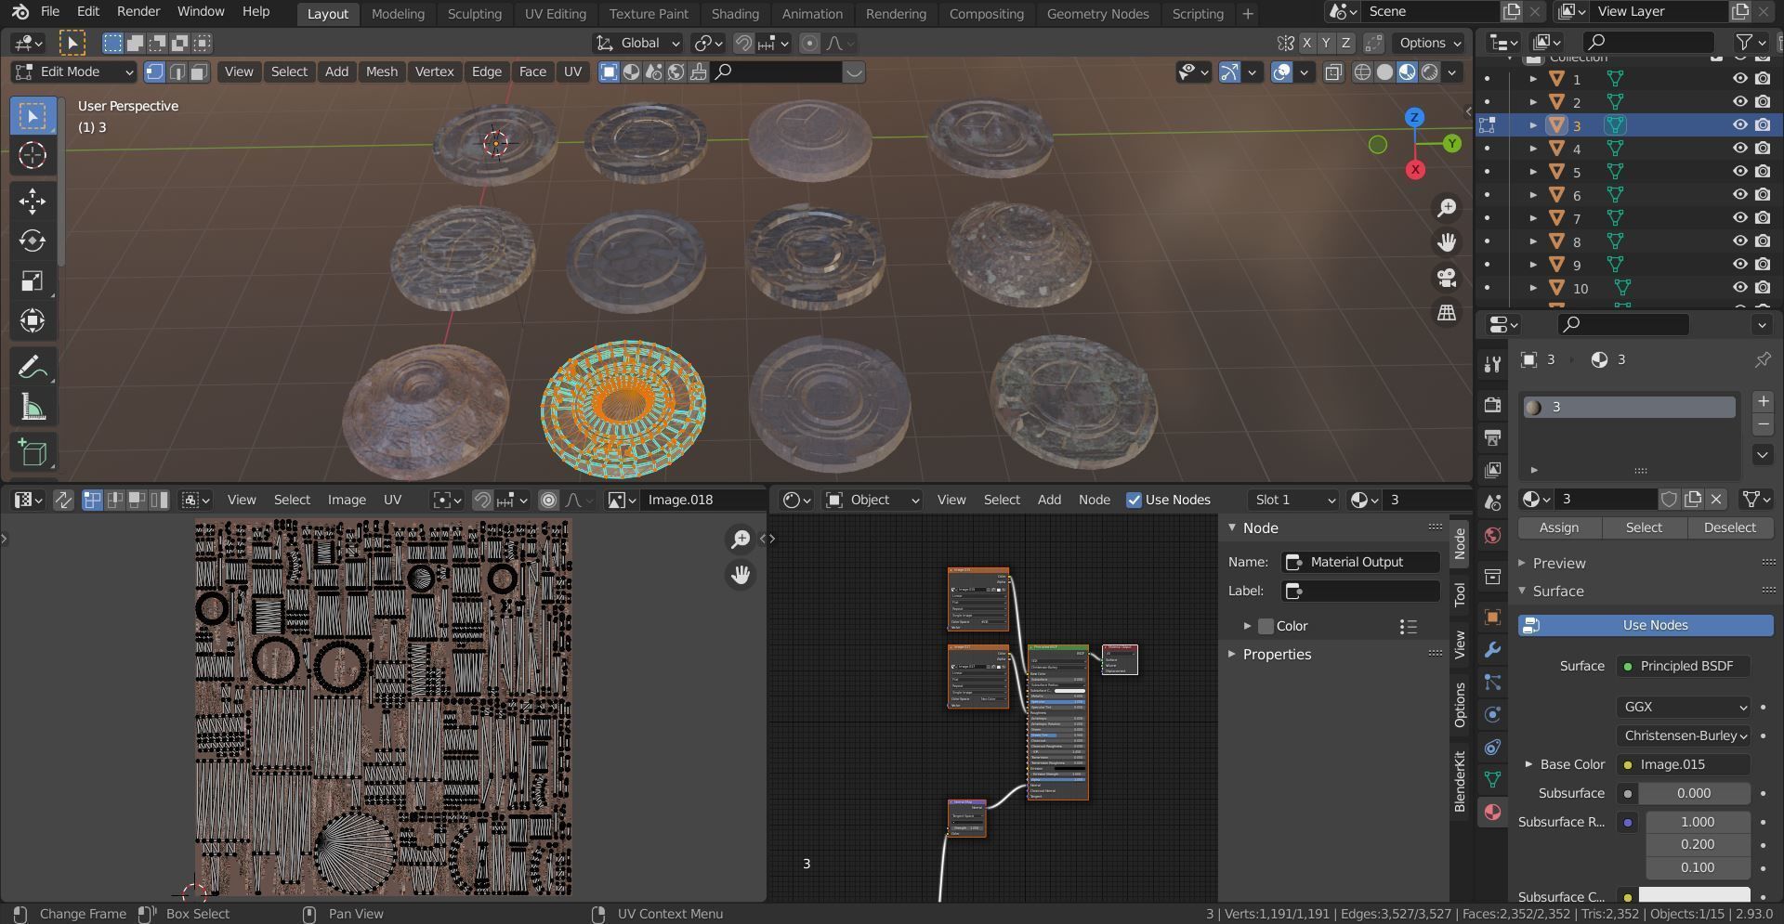The image size is (1784, 924).
Task: Click the Subsurface value slider
Action: coord(1694,793)
